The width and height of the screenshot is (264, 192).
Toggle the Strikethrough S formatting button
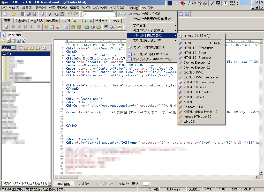31,27
